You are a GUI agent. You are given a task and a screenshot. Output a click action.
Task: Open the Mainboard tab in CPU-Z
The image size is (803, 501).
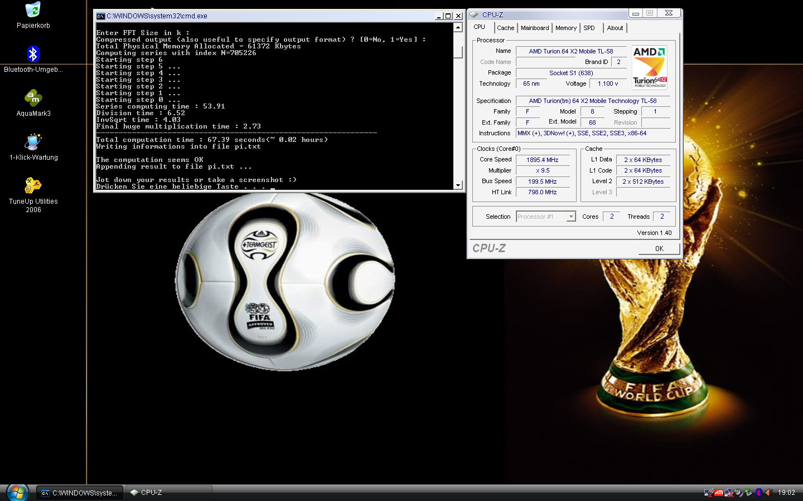(535, 28)
